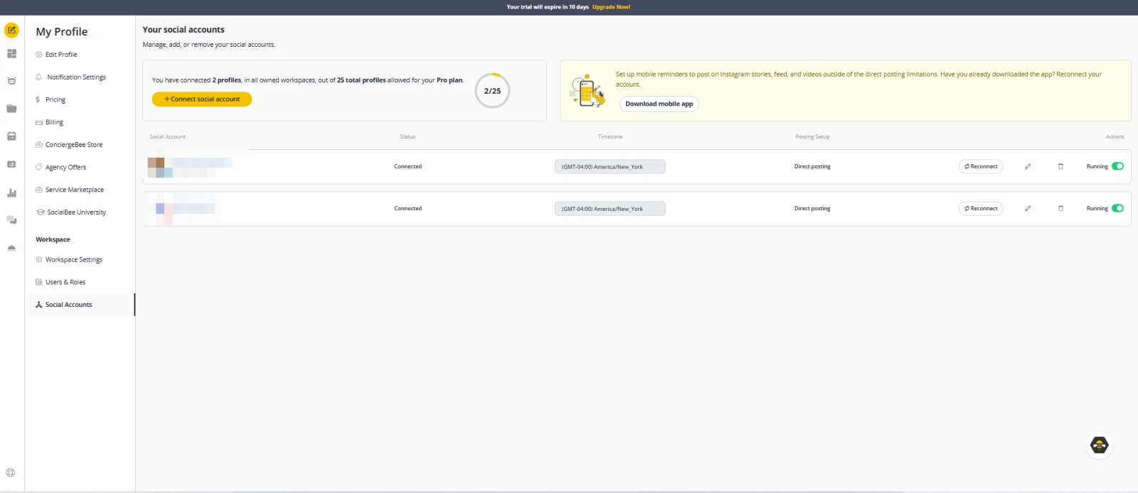Click the Posting Setup column header
This screenshot has width=1138, height=493.
[812, 136]
